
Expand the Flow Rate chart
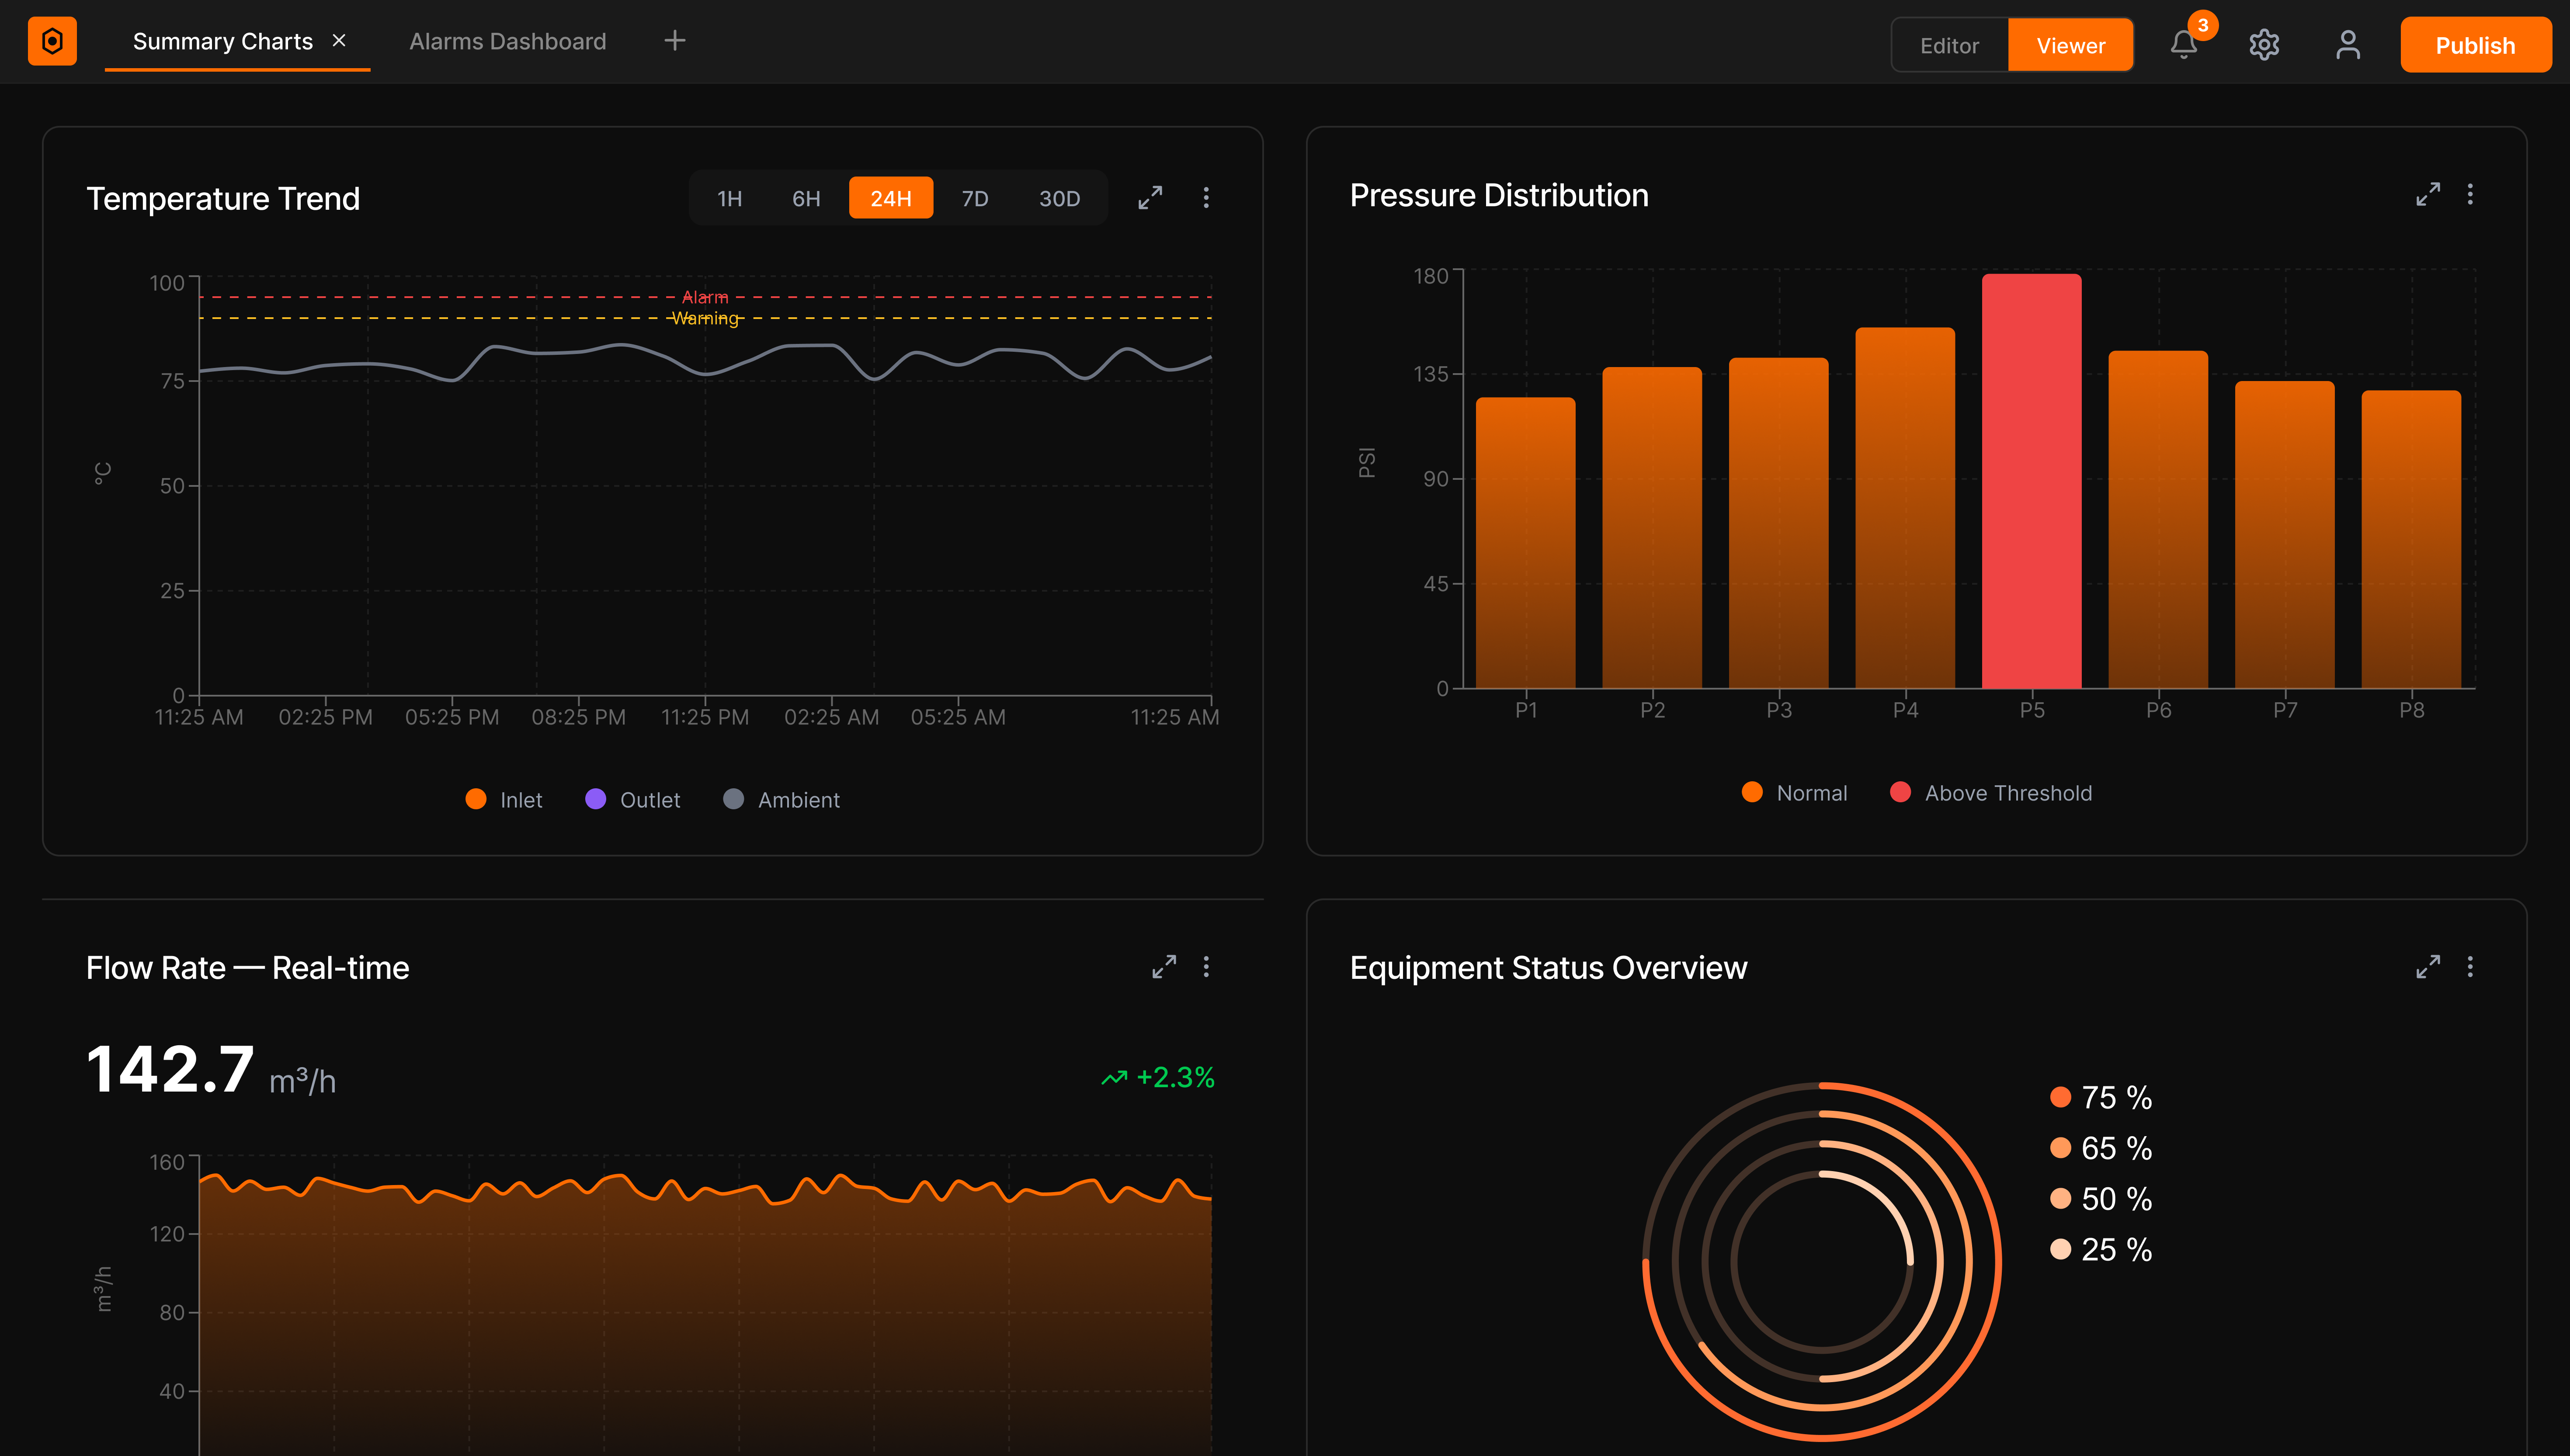tap(1164, 967)
